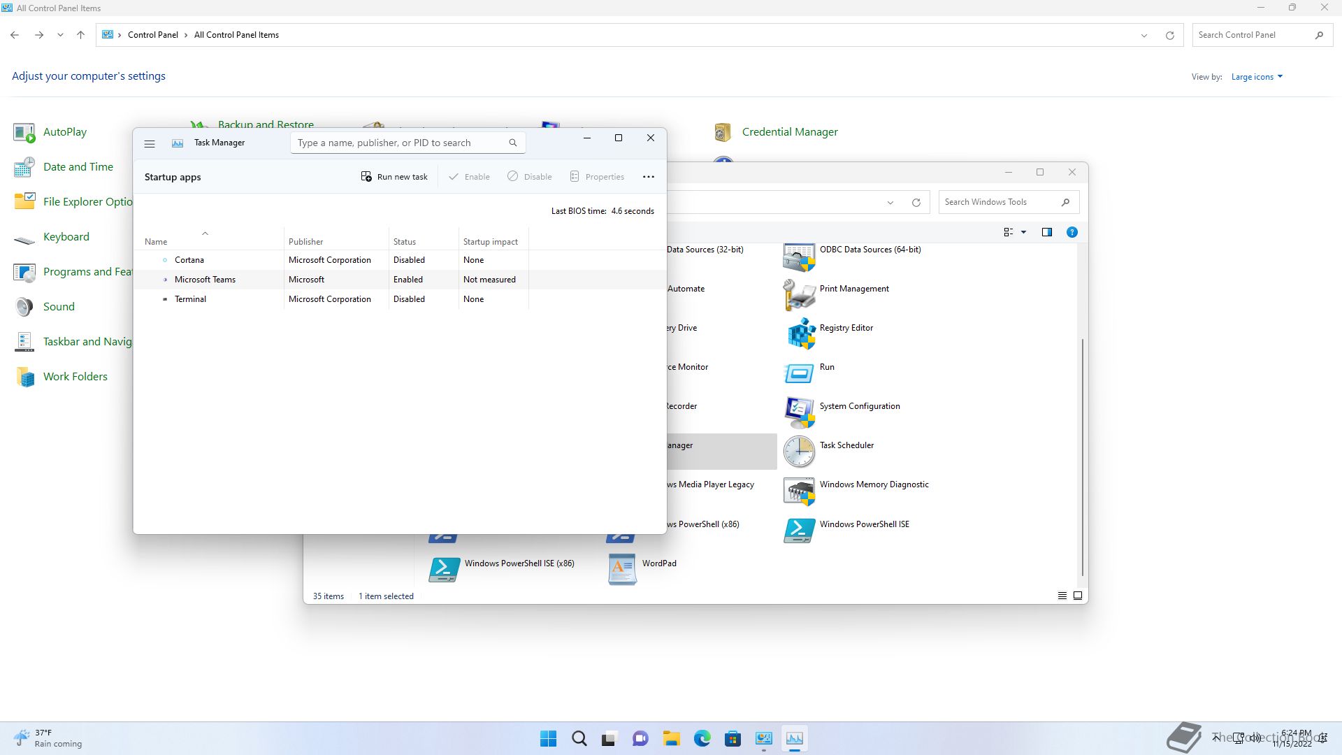The image size is (1342, 755).
Task: Open Windows Tools help icon
Action: 1072,232
